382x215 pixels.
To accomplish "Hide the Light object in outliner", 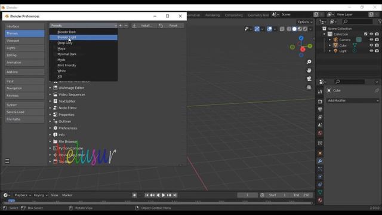I will pos(371,51).
